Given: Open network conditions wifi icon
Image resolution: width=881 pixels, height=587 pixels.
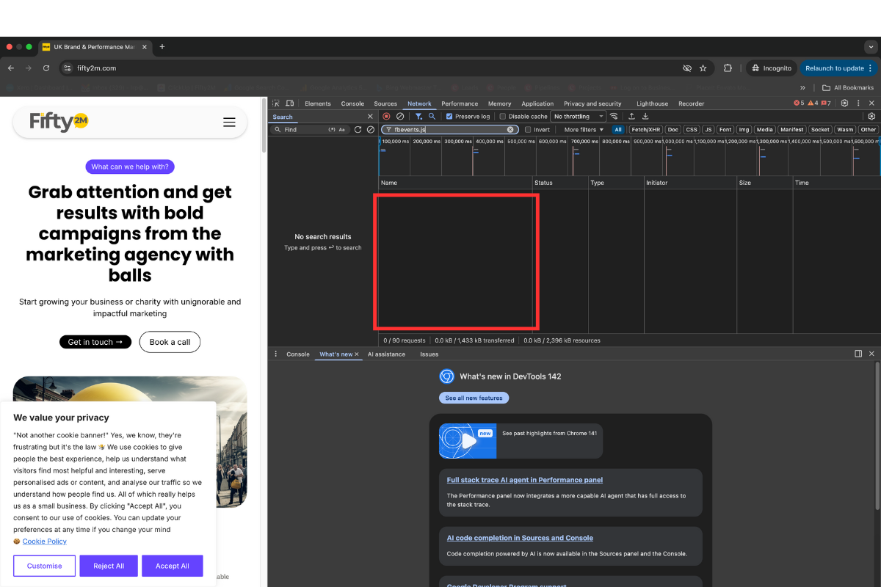Looking at the screenshot, I should [x=614, y=116].
